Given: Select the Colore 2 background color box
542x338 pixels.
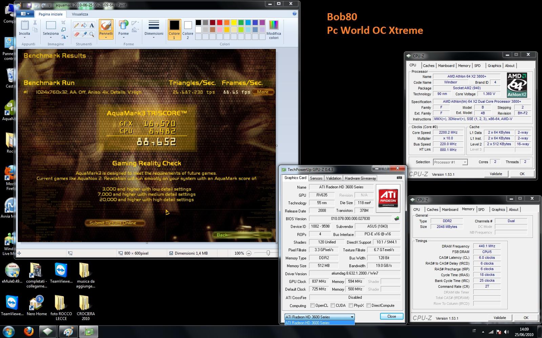Looking at the screenshot, I should point(188,29).
